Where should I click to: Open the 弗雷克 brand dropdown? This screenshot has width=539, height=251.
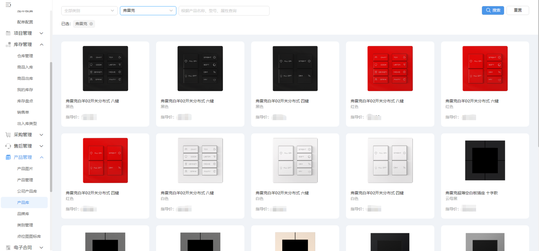coord(148,11)
